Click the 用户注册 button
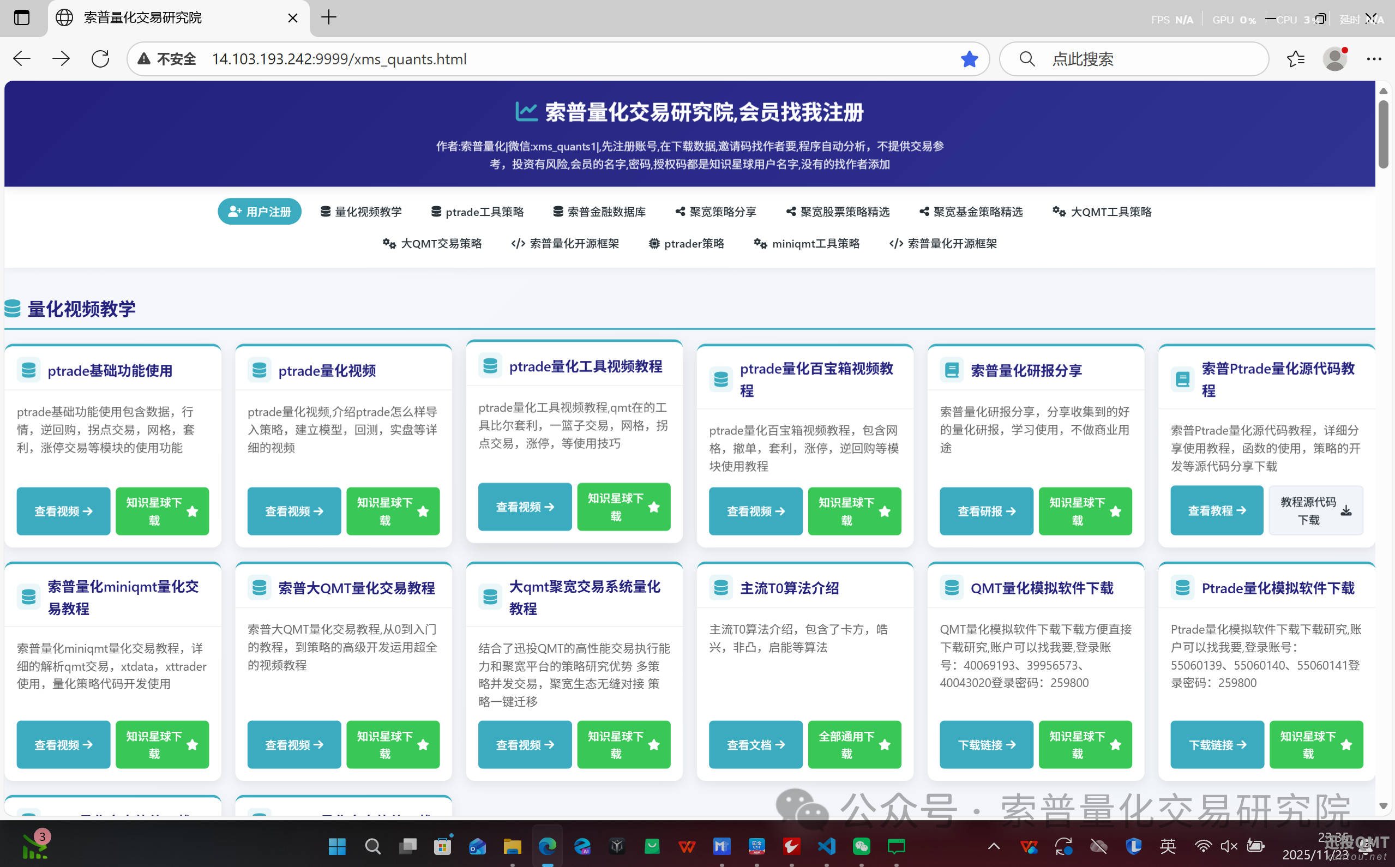 point(259,211)
